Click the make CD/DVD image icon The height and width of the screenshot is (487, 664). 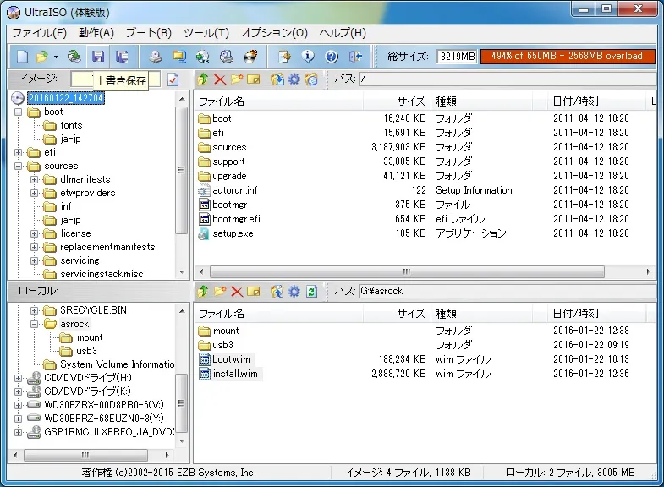(156, 57)
